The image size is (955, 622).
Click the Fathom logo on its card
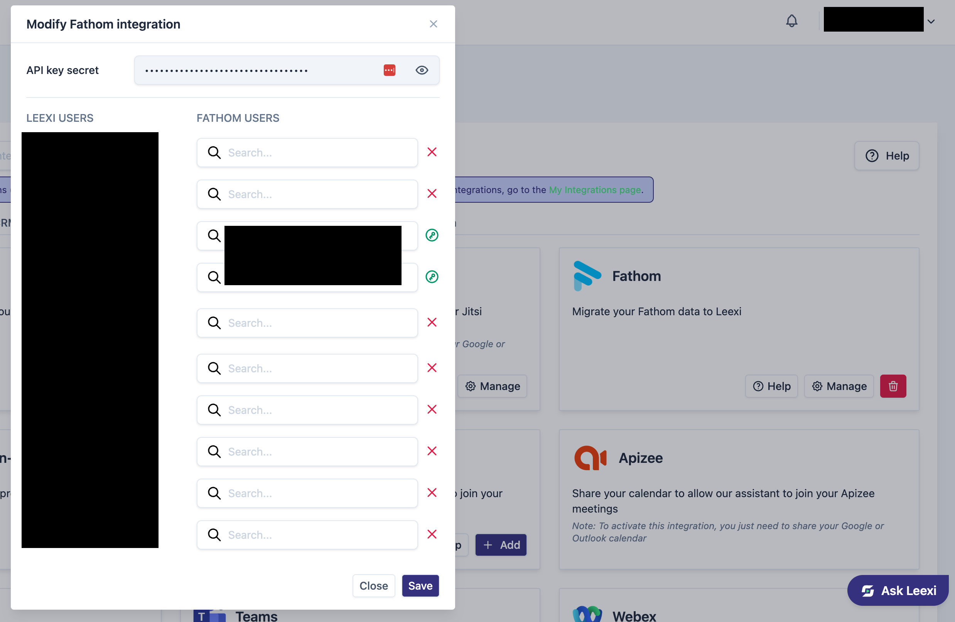point(587,276)
